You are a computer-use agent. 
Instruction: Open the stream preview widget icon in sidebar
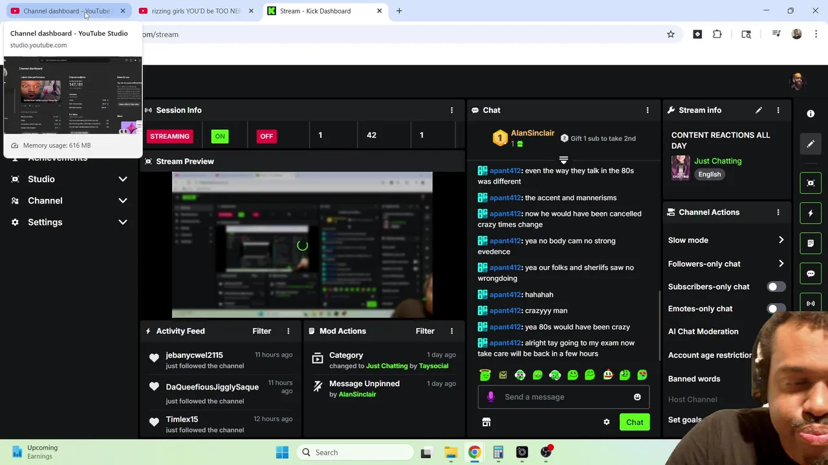(x=811, y=183)
